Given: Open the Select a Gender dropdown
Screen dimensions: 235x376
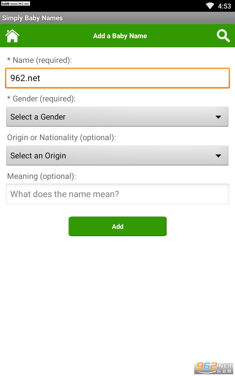Looking at the screenshot, I should click(112, 117).
